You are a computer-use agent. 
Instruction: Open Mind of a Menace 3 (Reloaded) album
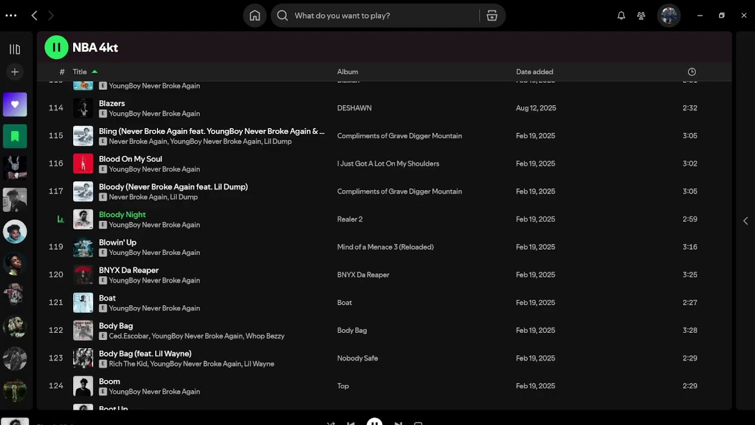[385, 247]
